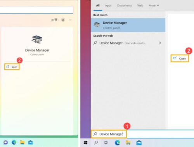Click Device Manager icon in Windows 11 panel
The width and height of the screenshot is (194, 147).
37,39
